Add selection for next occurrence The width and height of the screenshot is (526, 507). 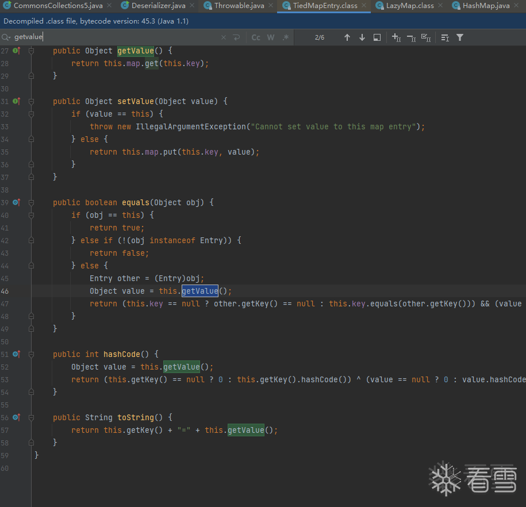(x=396, y=37)
